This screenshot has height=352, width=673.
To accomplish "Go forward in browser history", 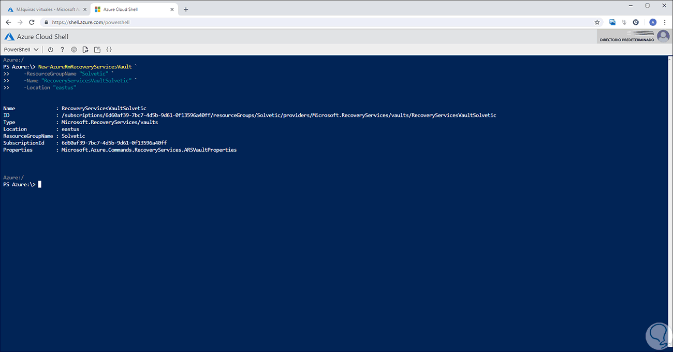I will 20,22.
